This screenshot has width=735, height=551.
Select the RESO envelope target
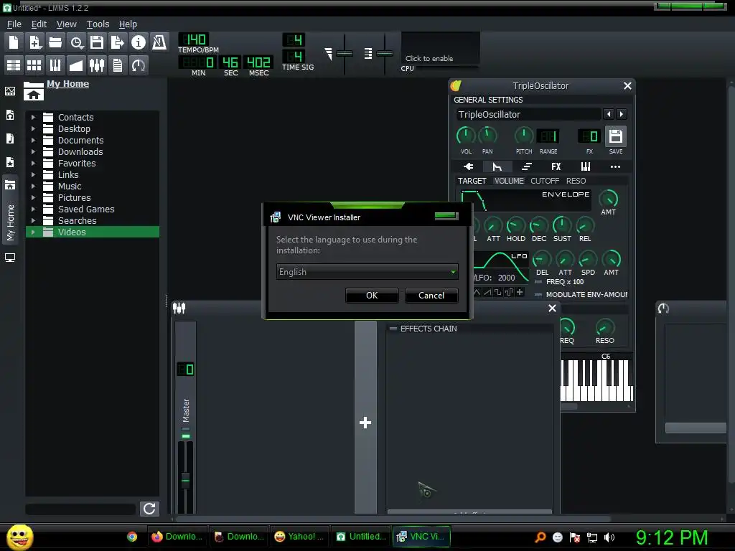coord(576,181)
